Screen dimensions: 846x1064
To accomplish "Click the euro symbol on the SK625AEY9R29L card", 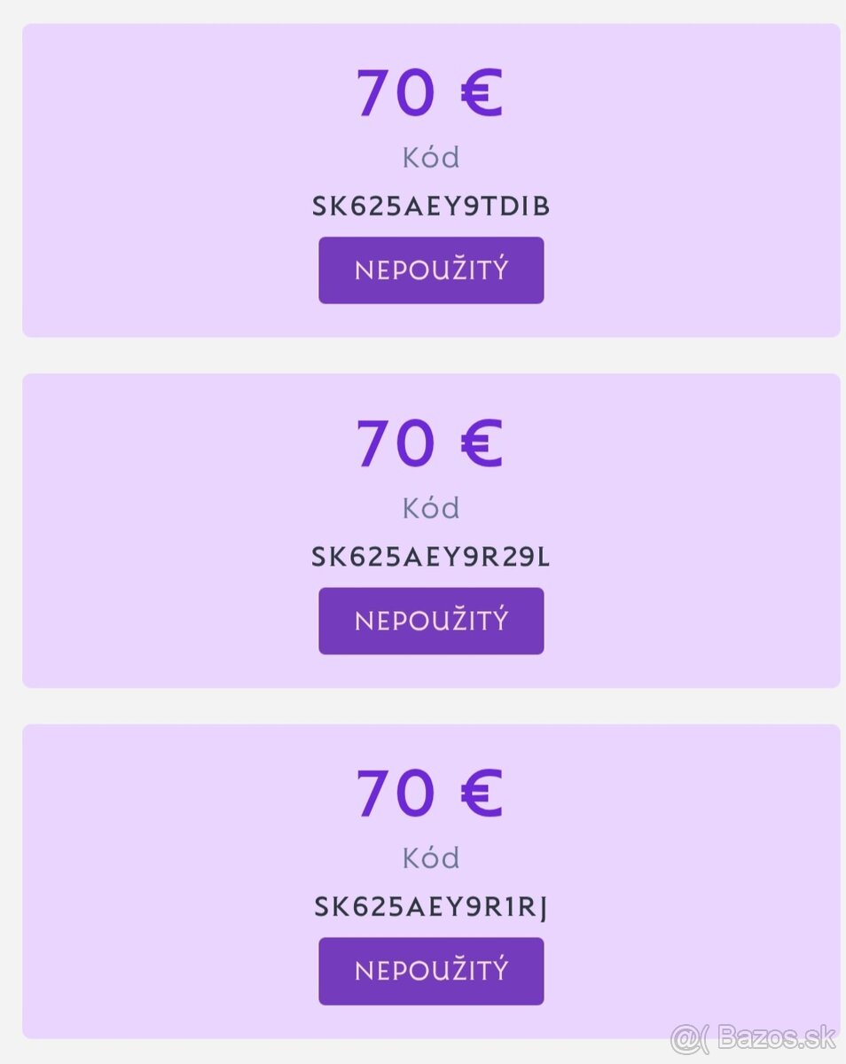I will point(482,443).
